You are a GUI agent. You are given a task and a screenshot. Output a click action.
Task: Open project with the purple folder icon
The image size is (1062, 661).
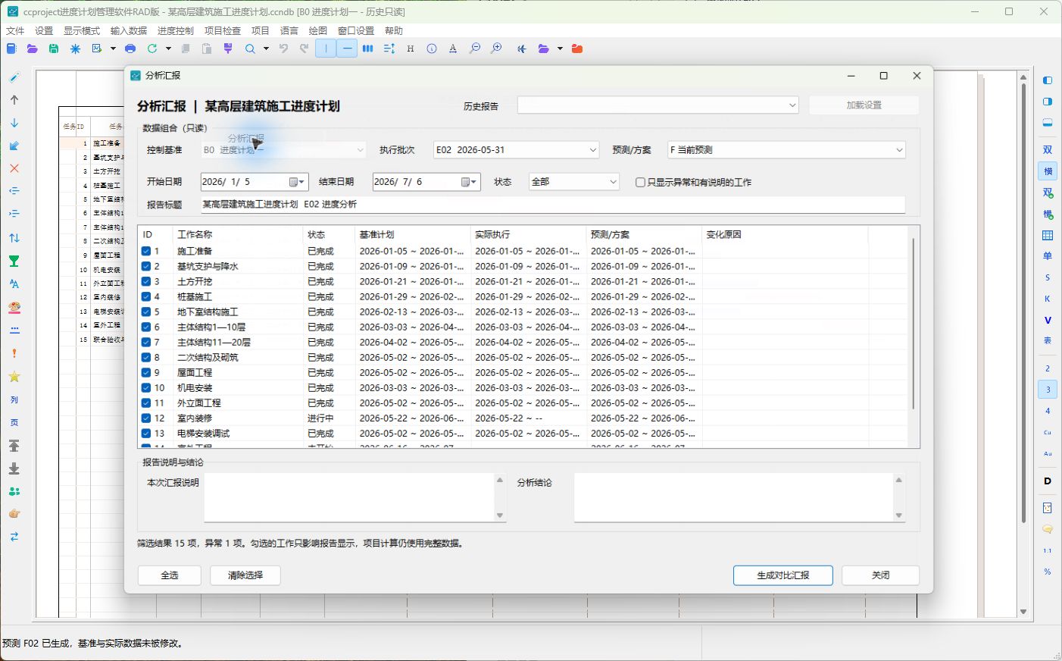coord(32,49)
